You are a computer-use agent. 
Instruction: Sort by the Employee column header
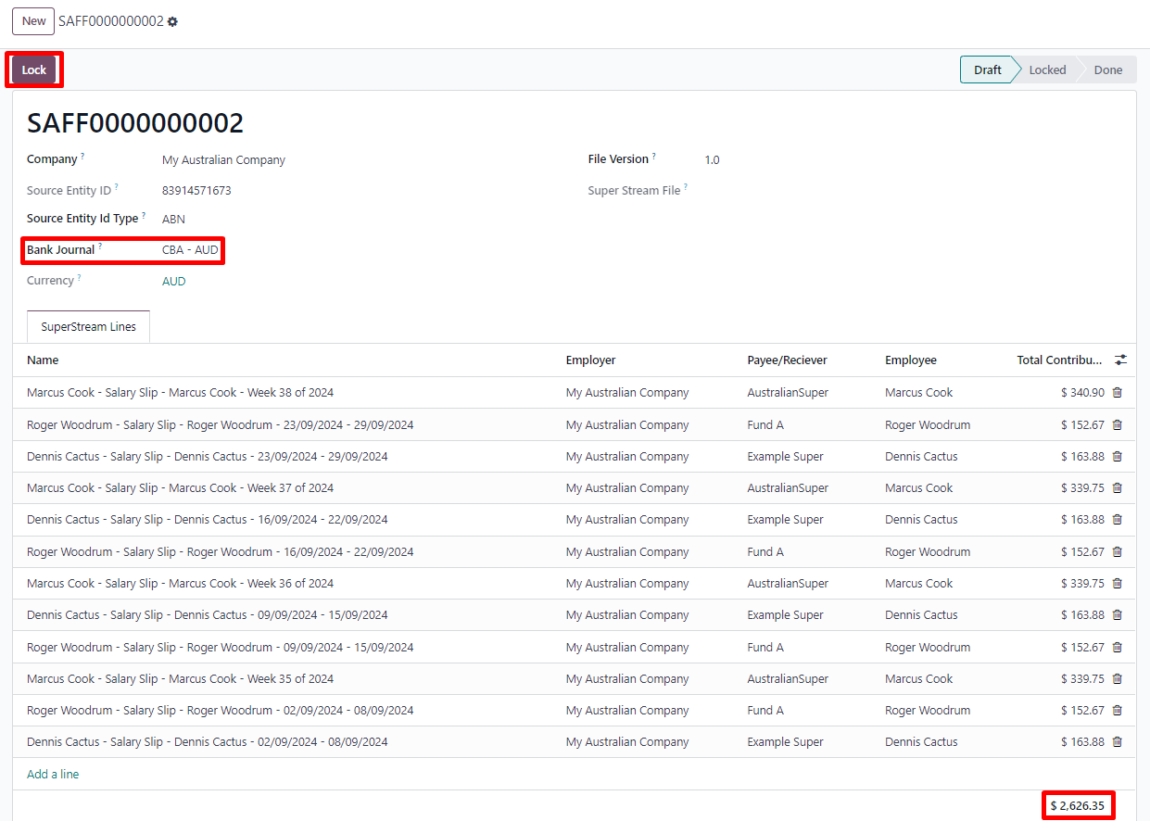910,360
